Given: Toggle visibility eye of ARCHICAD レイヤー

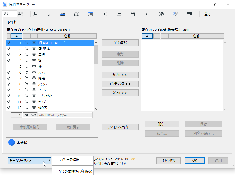Looking at the screenshot, I should (x=34, y=43).
